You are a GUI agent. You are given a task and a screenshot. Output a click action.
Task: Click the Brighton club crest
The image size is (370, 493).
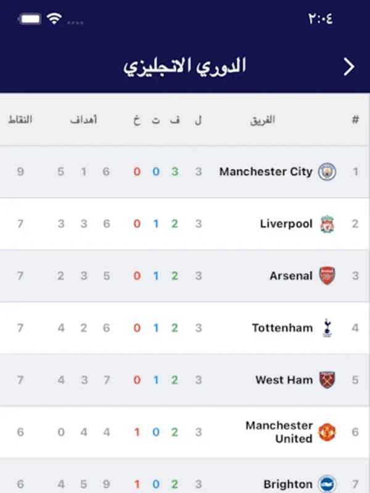327,484
